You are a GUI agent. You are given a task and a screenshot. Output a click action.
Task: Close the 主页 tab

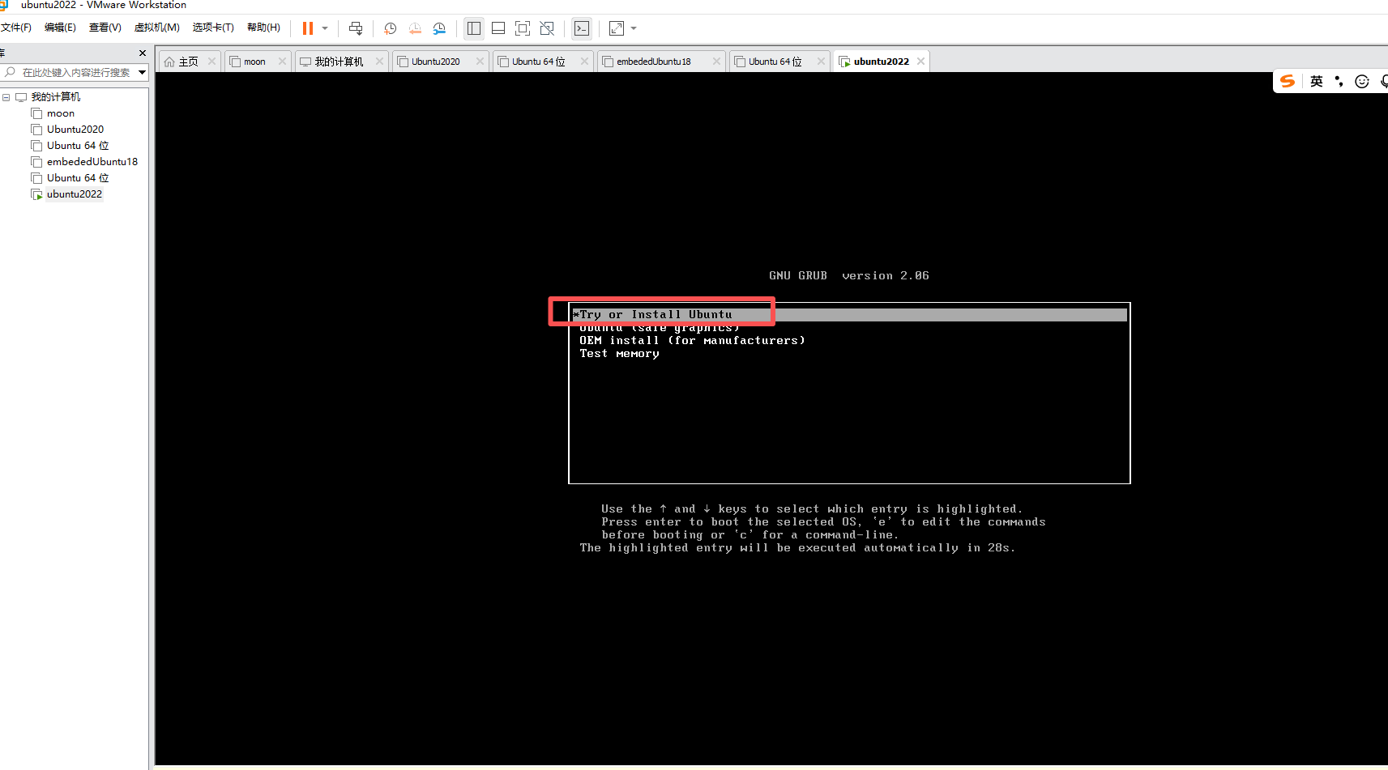click(212, 62)
